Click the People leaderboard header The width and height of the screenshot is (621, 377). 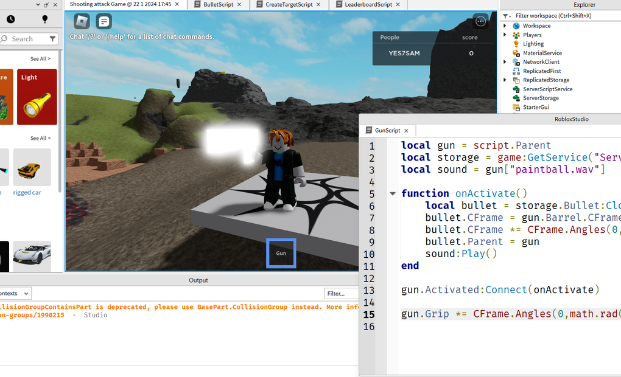tap(390, 37)
